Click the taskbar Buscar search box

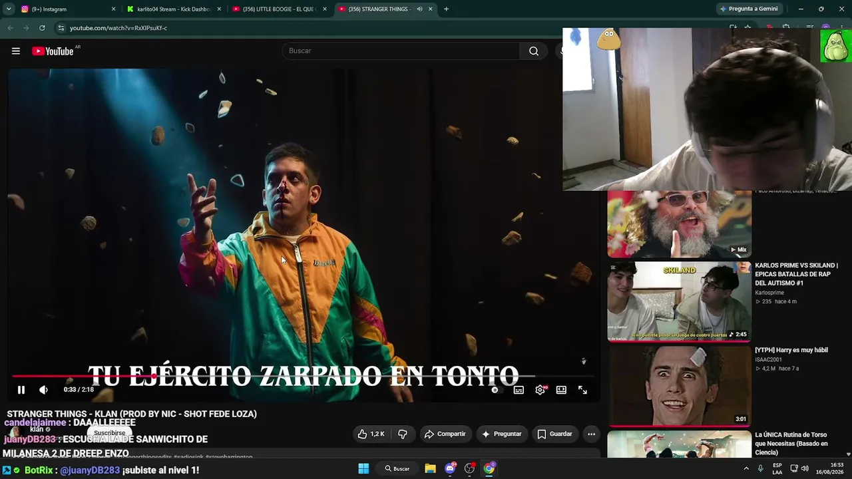tap(397, 468)
